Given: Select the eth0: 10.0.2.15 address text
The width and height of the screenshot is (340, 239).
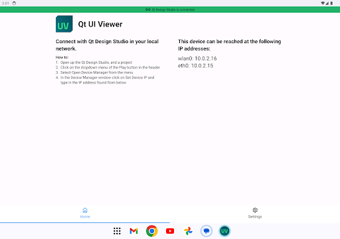Looking at the screenshot, I should 195,66.
